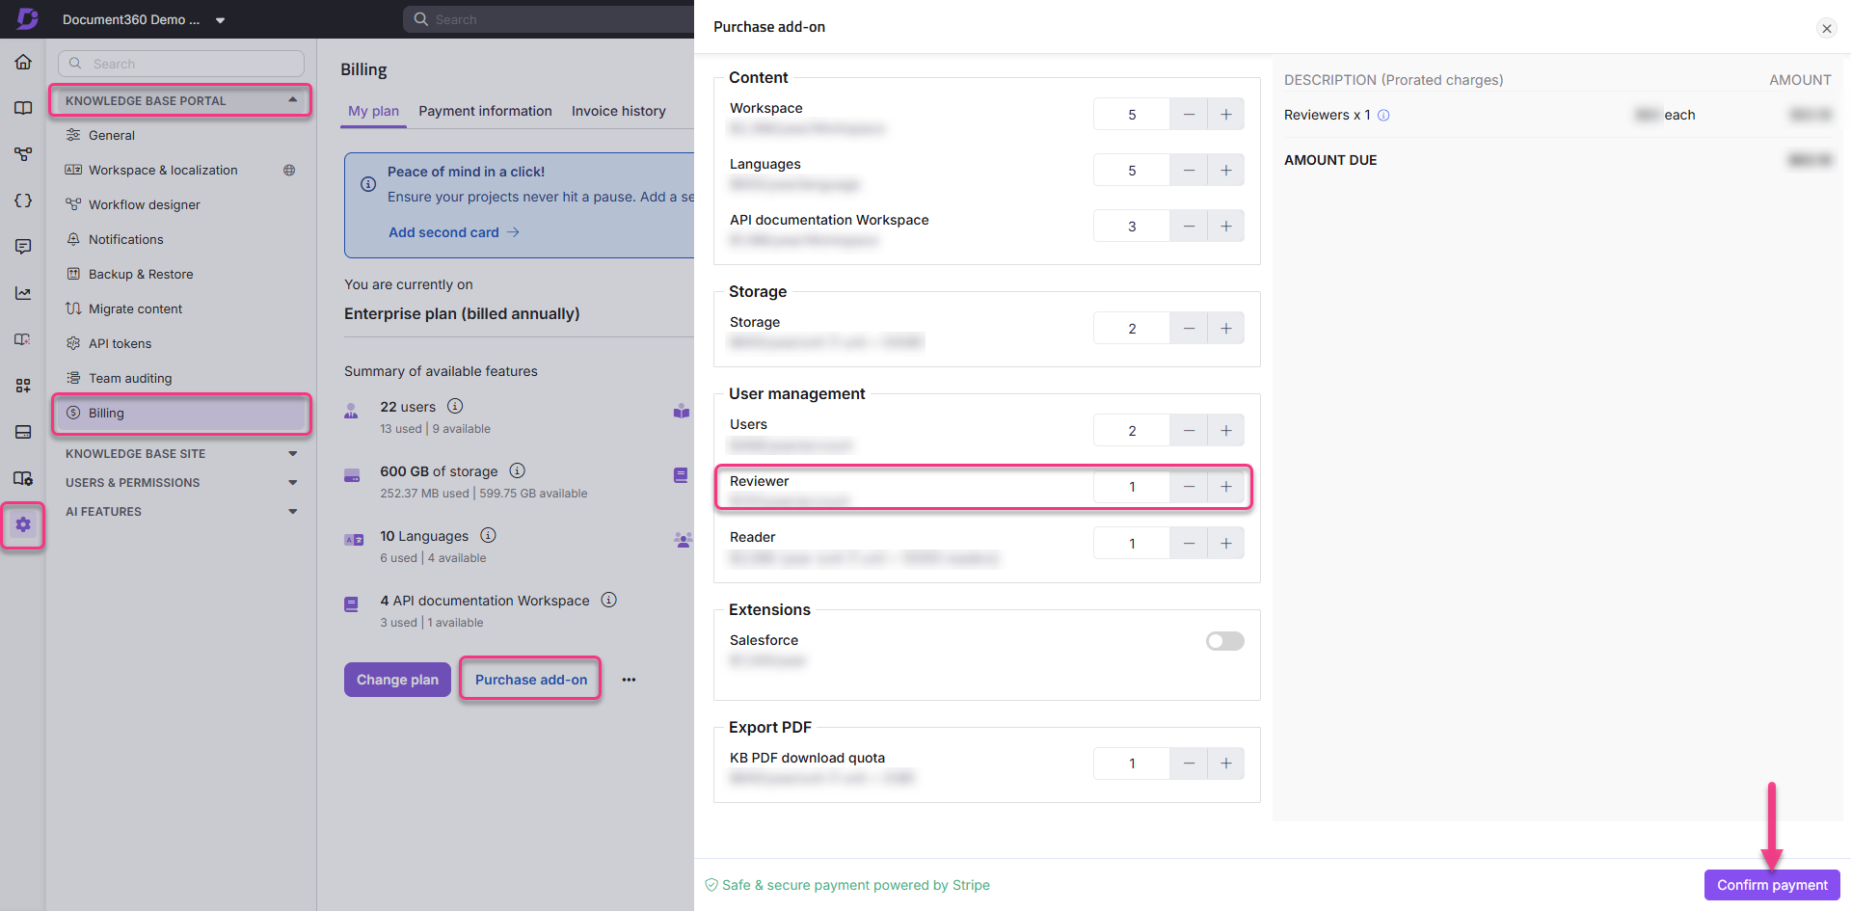
Task: Expand the AI Features section
Action: point(293,511)
